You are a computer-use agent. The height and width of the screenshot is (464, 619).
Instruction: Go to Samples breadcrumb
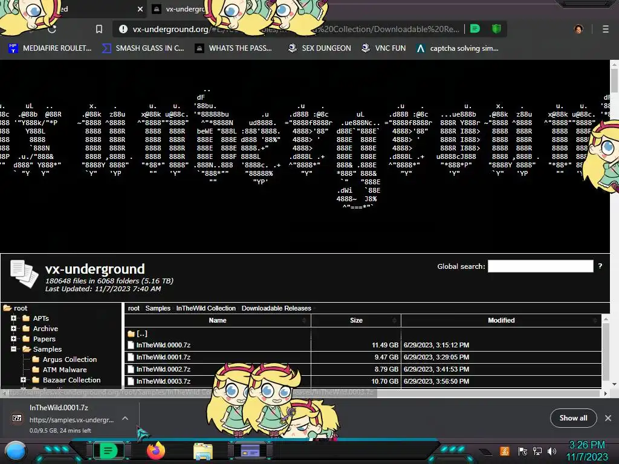(x=158, y=308)
